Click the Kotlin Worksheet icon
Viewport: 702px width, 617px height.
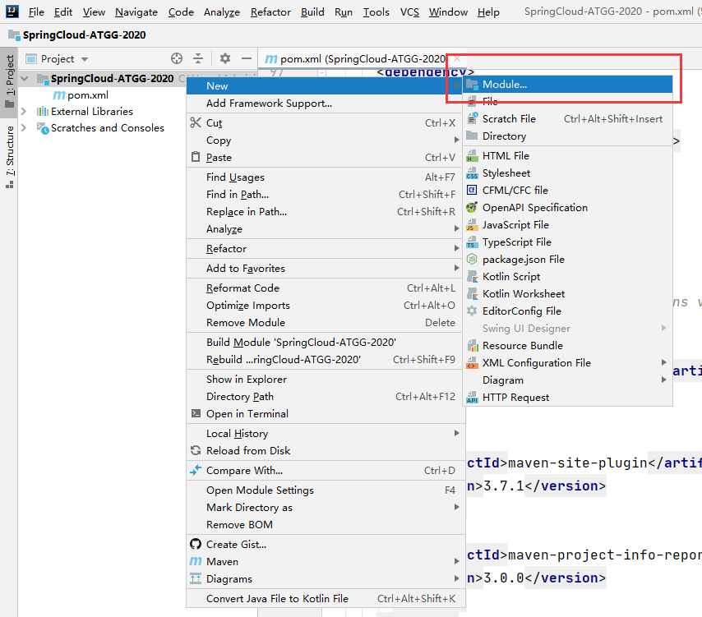point(472,293)
